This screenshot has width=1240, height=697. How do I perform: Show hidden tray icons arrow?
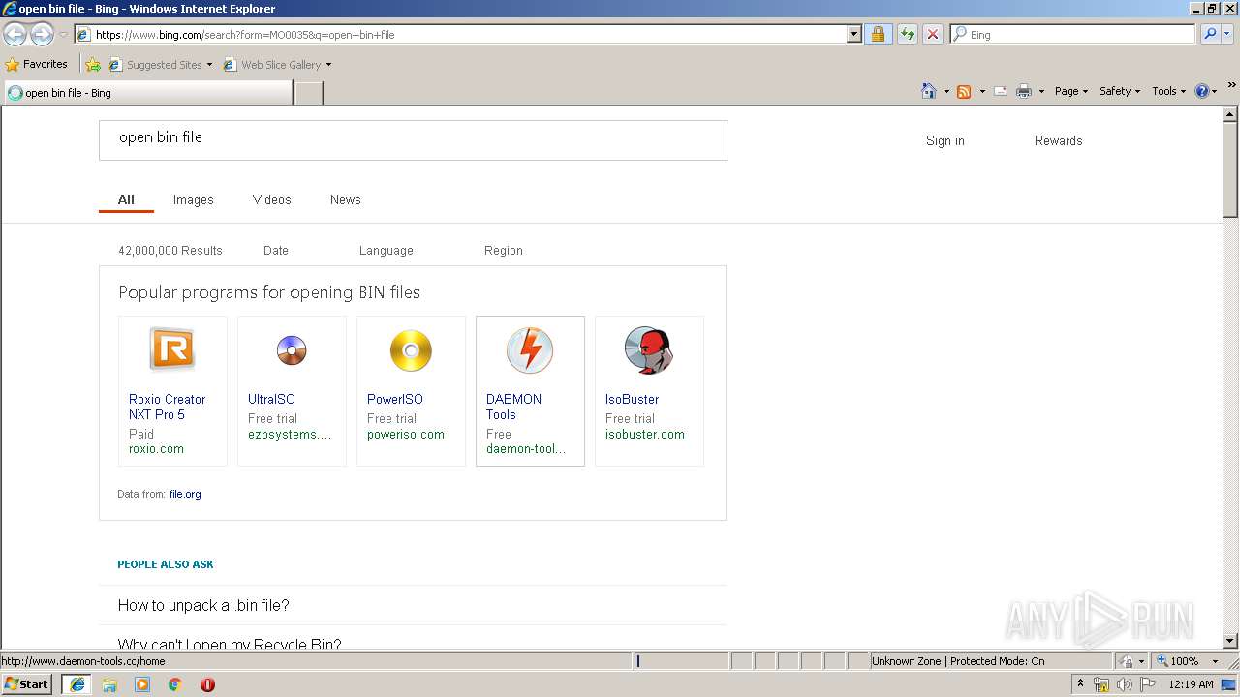point(1080,684)
